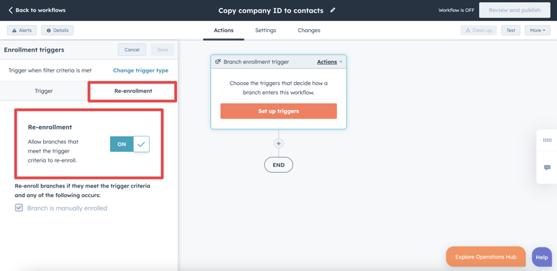Click the Workflow is OFF status text
Screen dimensions: 557x271
(x=456, y=10)
